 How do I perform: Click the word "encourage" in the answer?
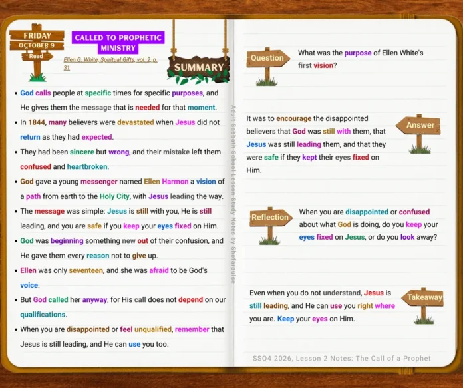point(294,118)
